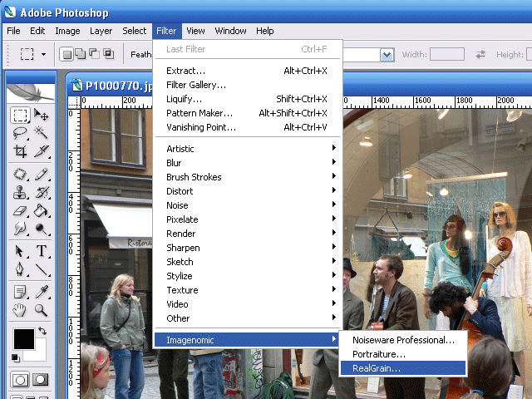
Task: Reset default foreground and background colors icon
Action: point(15,357)
